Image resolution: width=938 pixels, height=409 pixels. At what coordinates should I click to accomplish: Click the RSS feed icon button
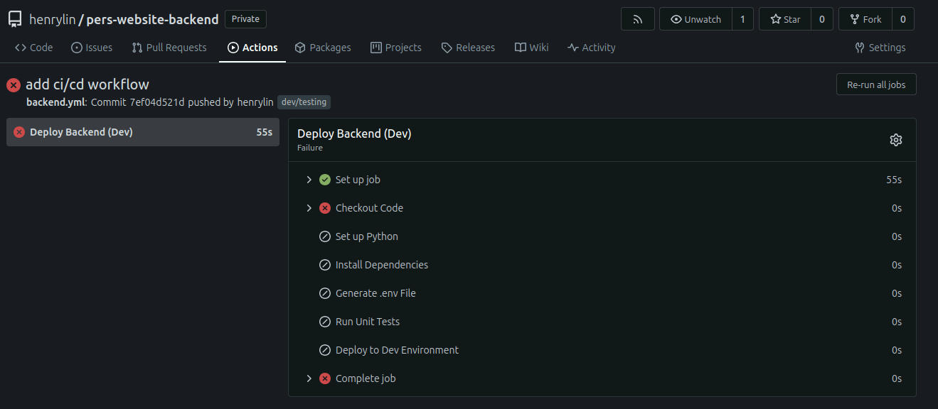pos(637,19)
